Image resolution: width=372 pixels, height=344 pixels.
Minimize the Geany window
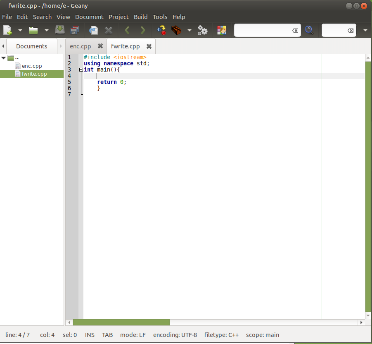[349, 6]
